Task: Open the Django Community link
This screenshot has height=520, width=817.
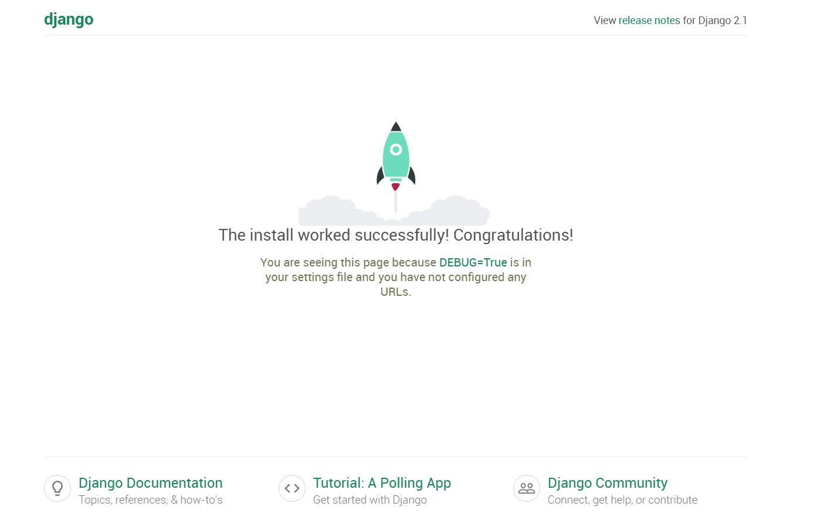Action: (x=608, y=483)
